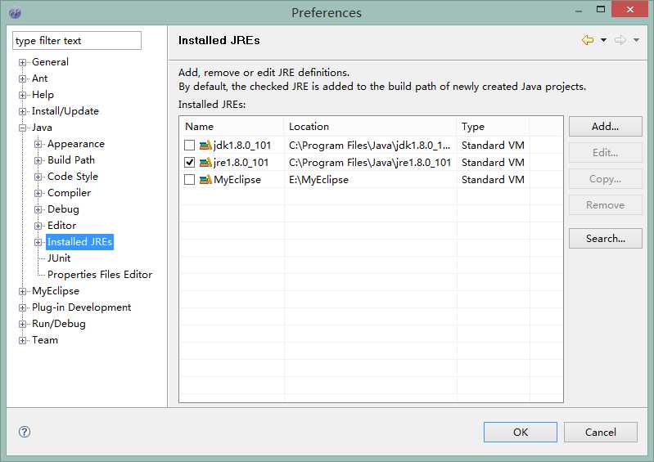Expand the MyEclipse preferences node
This screenshot has height=462, width=654.
click(23, 291)
